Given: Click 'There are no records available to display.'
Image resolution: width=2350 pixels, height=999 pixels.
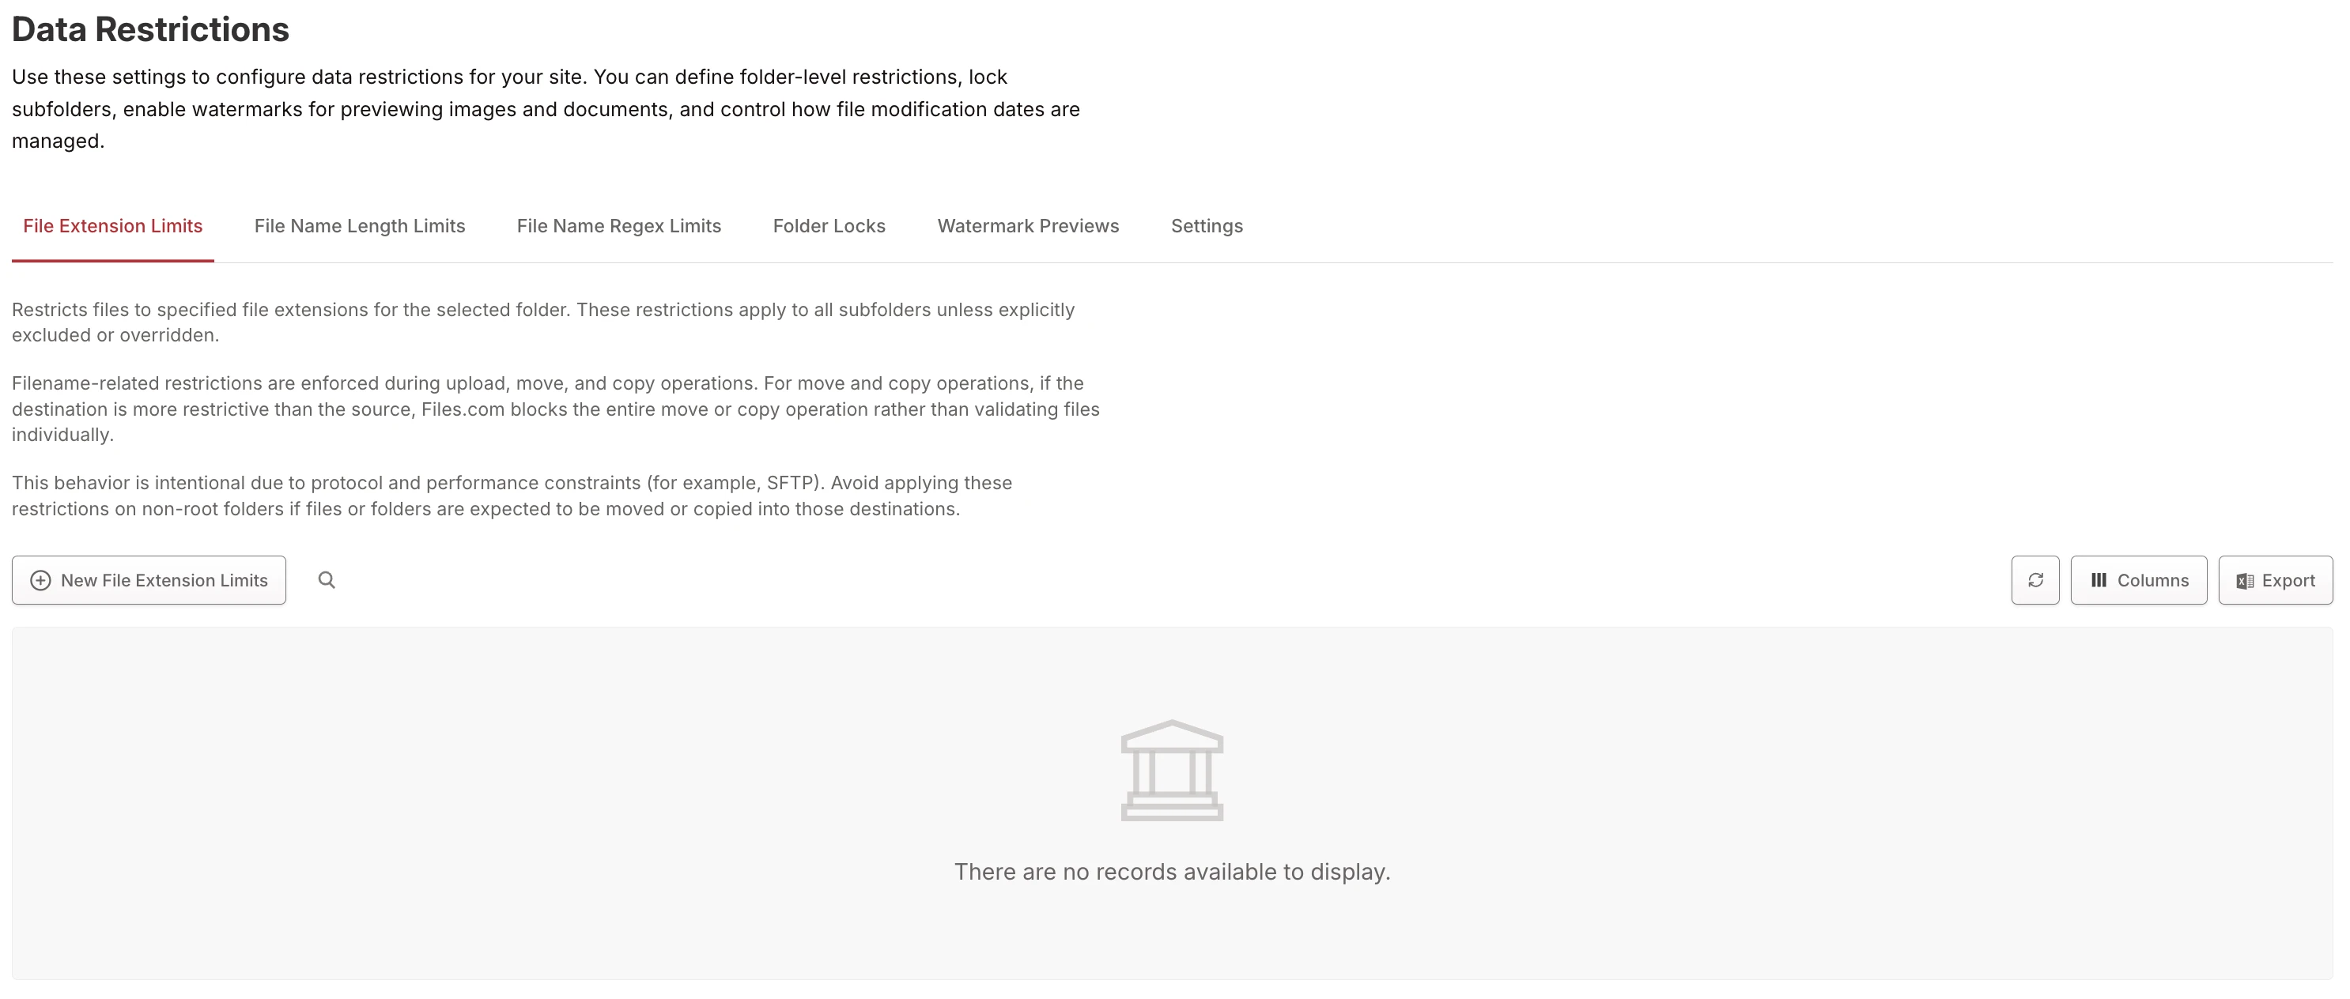Looking at the screenshot, I should pos(1173,872).
